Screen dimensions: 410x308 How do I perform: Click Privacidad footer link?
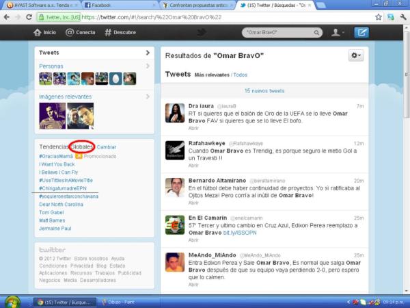coord(81,266)
